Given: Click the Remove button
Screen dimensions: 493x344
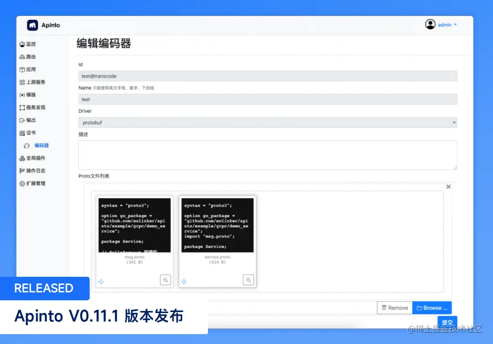Looking at the screenshot, I should 395,308.
